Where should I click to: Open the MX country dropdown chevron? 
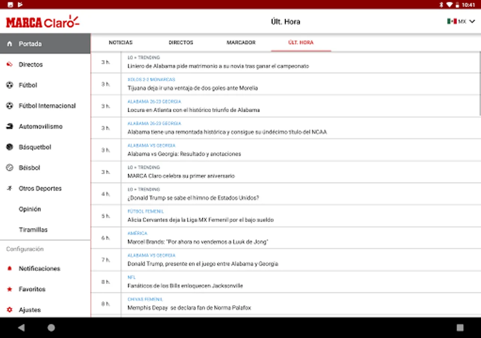point(472,21)
